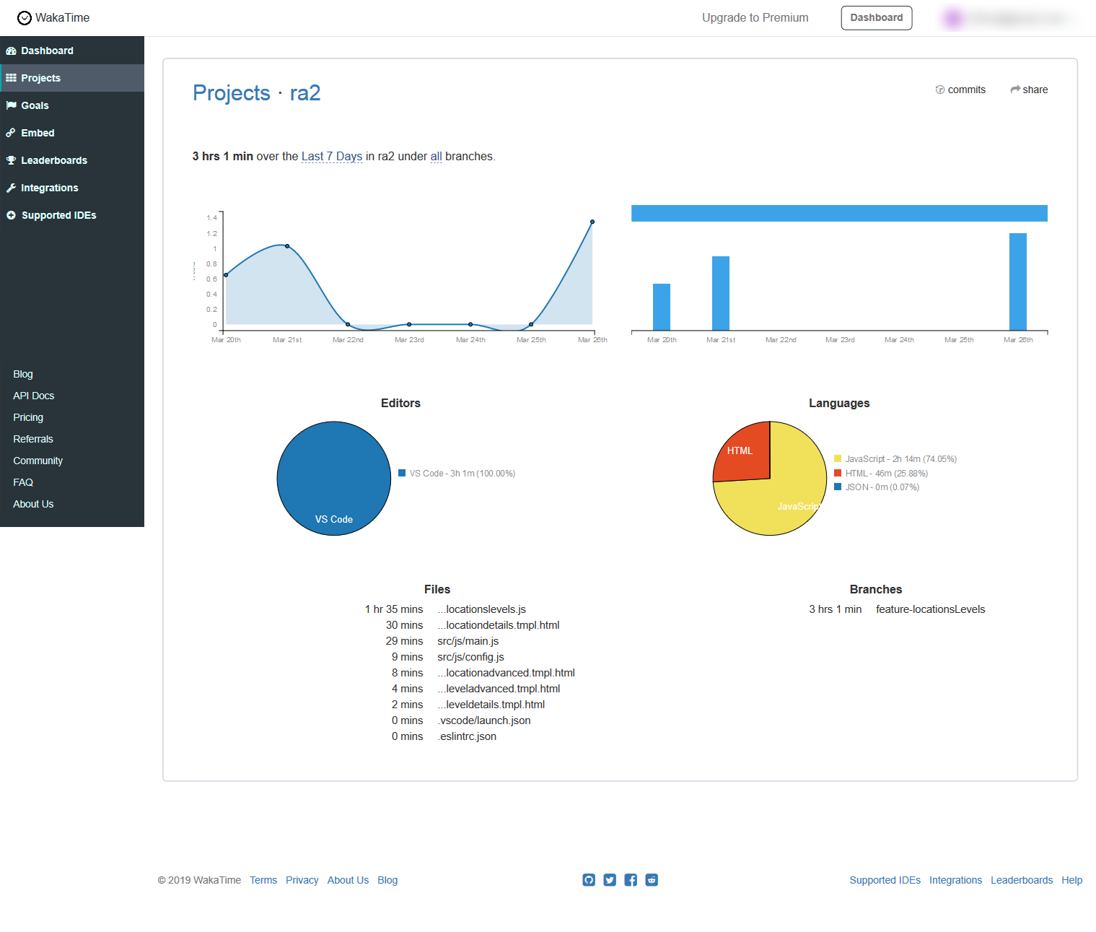The image size is (1096, 932).
Task: Click the share arrow icon
Action: tap(1015, 90)
